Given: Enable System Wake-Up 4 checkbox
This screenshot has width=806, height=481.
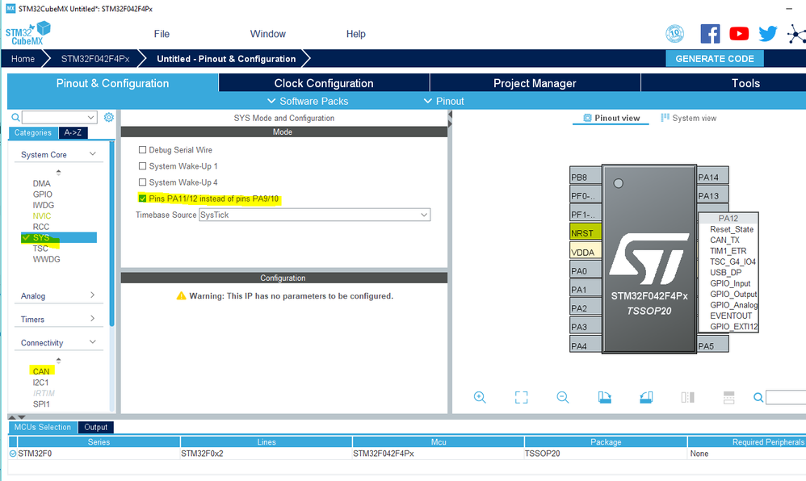Looking at the screenshot, I should point(142,182).
